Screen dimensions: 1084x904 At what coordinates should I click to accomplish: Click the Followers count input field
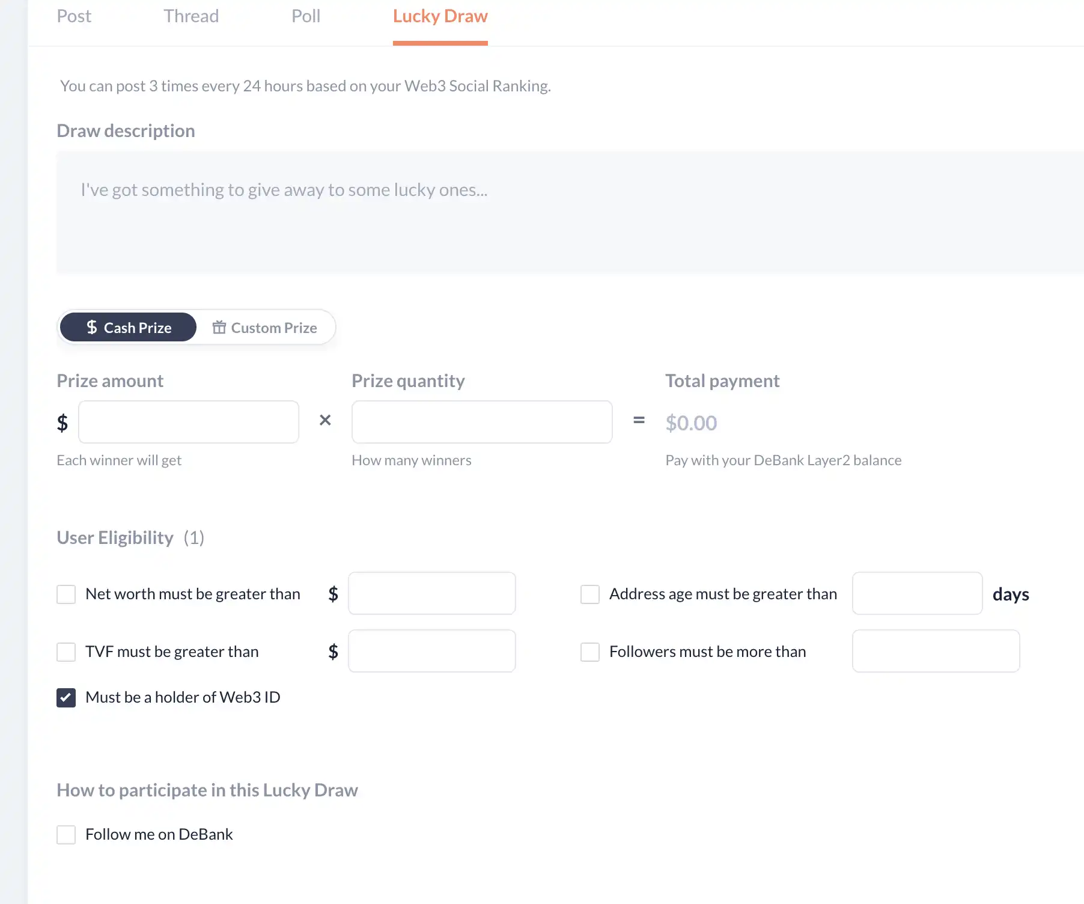(936, 651)
